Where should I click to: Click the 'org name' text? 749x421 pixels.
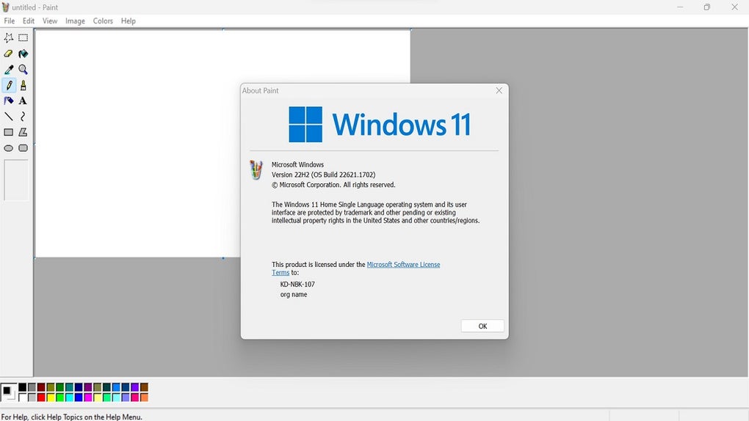click(x=294, y=295)
